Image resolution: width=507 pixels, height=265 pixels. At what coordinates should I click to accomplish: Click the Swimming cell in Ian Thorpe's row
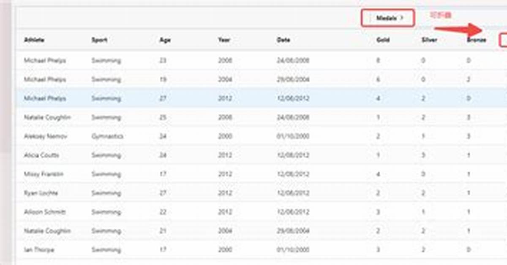pyautogui.click(x=106, y=250)
